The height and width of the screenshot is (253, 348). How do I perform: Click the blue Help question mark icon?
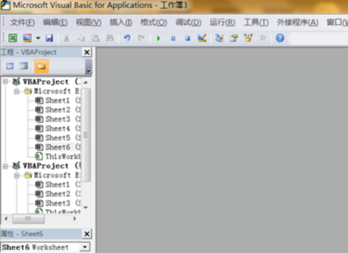click(280, 38)
